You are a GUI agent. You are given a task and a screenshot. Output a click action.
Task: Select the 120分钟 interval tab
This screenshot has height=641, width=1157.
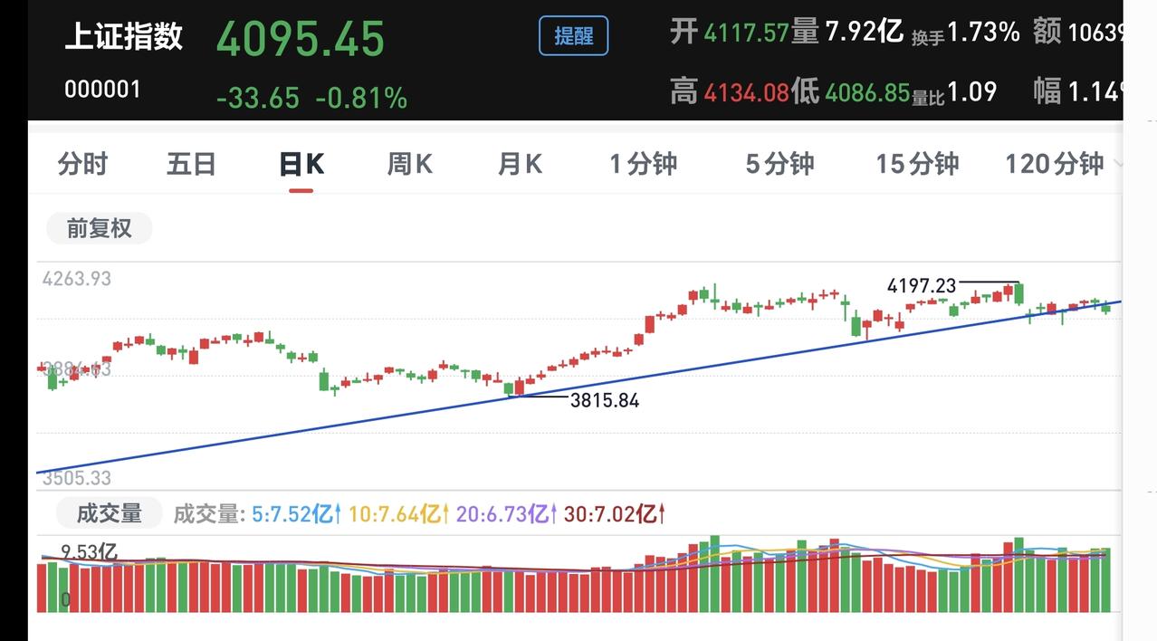coord(1055,164)
